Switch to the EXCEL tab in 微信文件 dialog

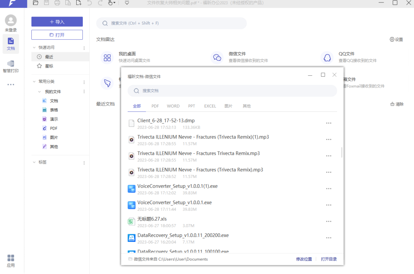pos(210,106)
